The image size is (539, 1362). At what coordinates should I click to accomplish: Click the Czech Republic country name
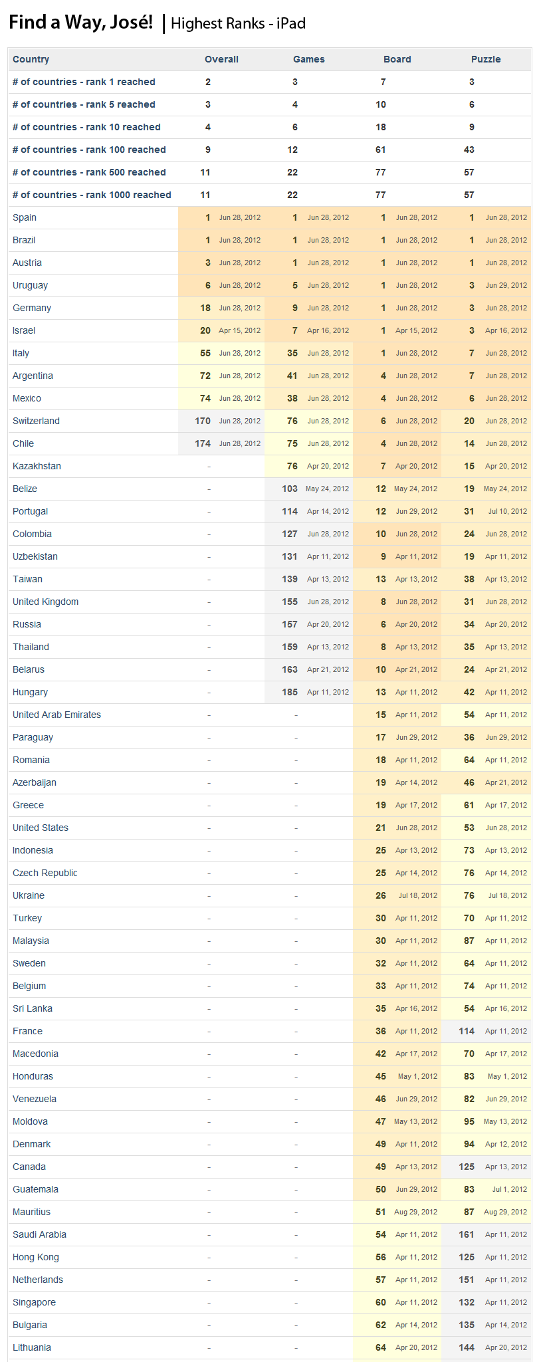(45, 873)
